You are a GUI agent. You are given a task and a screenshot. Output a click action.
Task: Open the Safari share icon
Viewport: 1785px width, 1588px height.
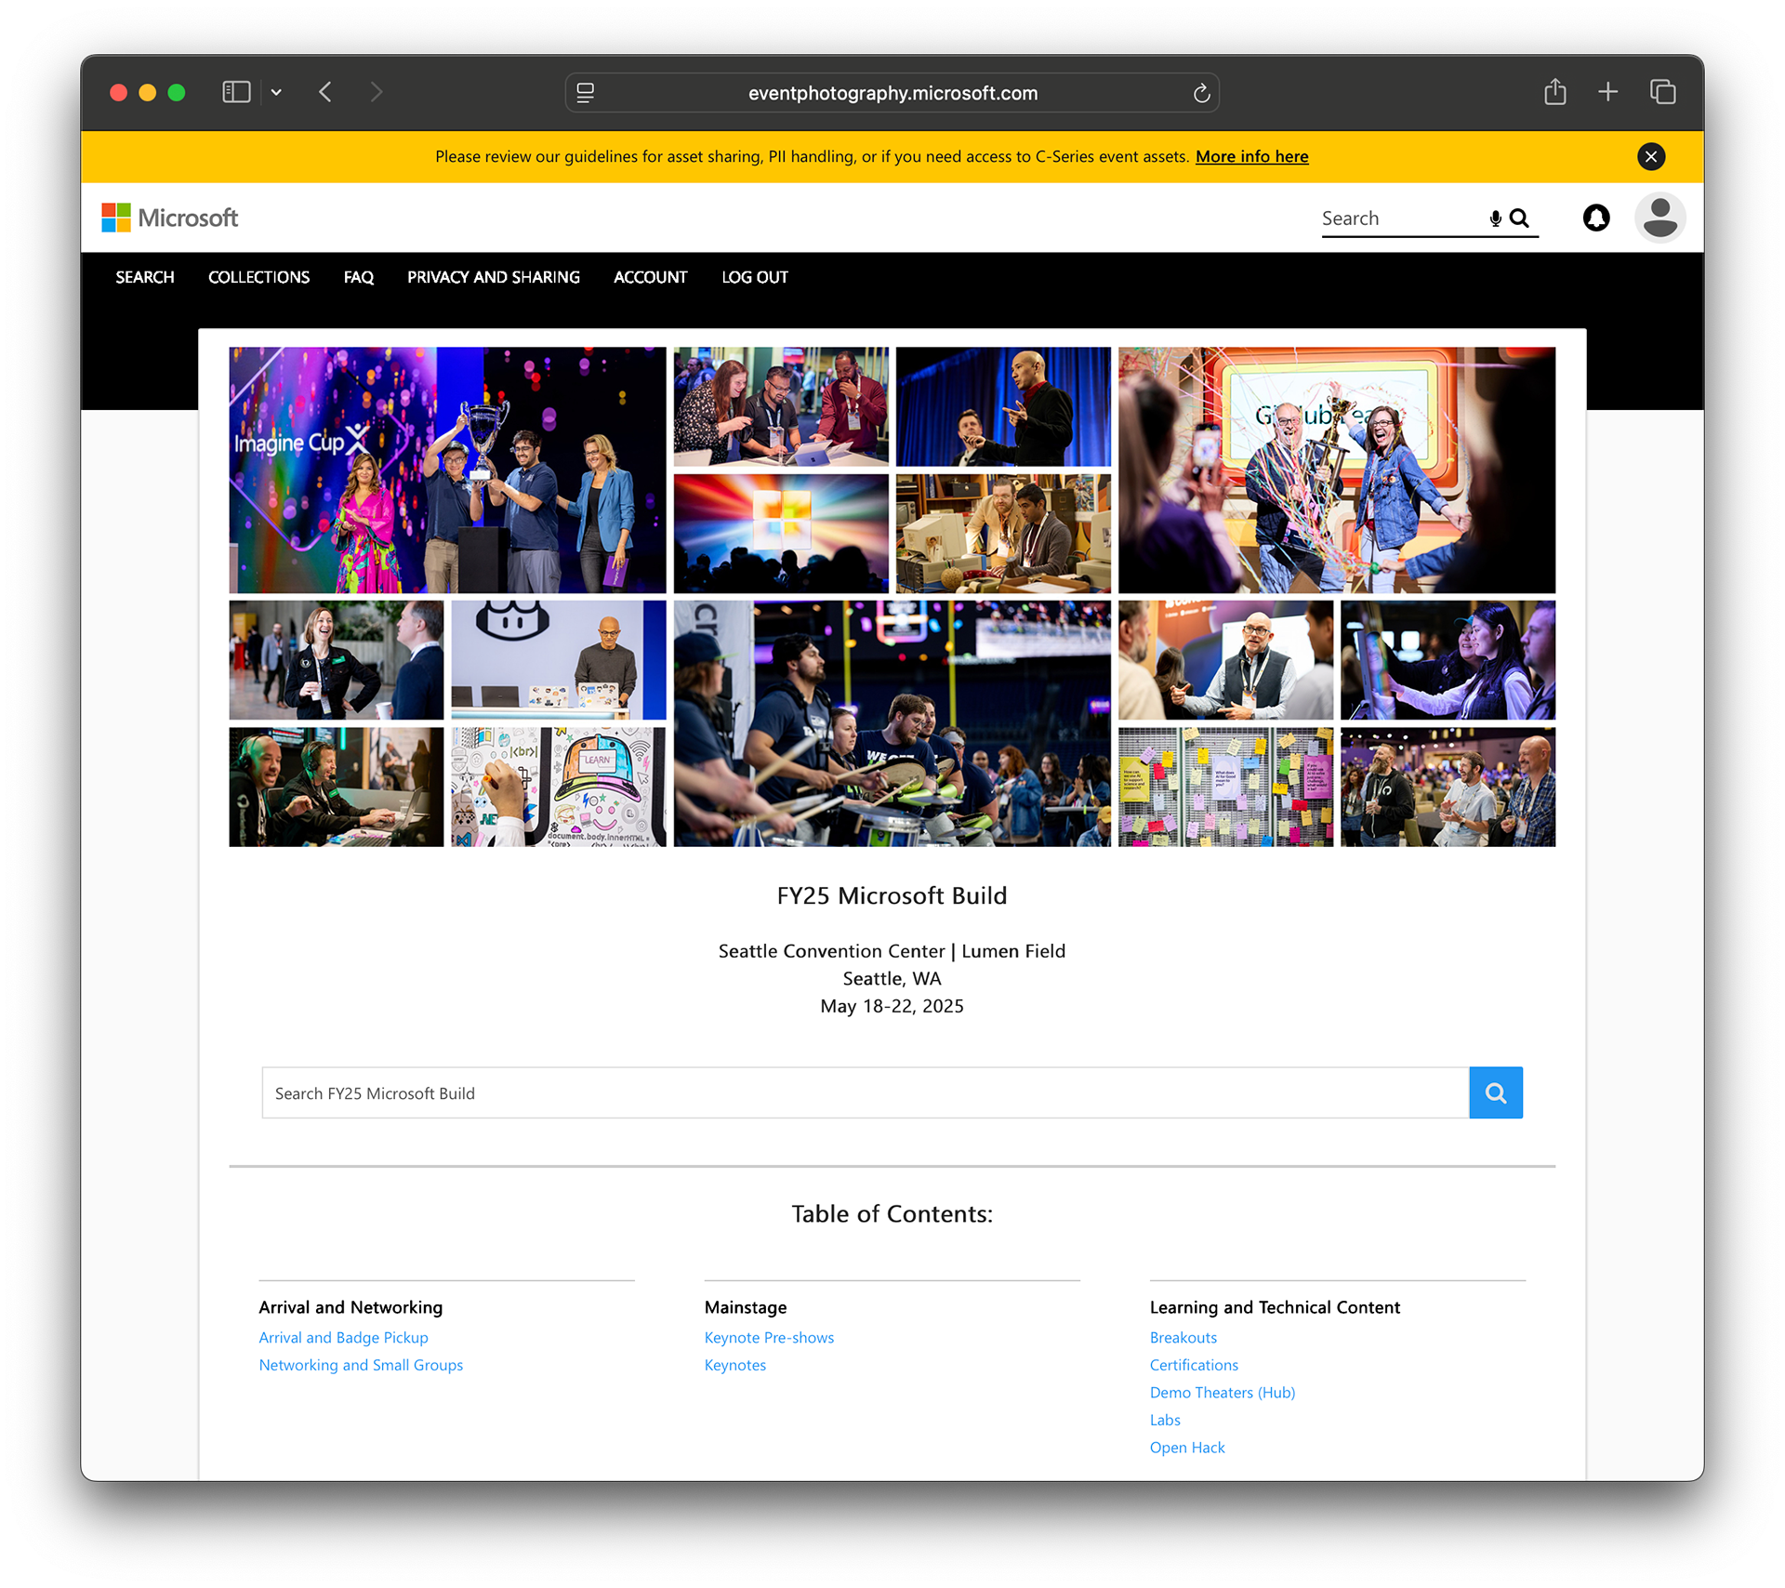(1555, 92)
